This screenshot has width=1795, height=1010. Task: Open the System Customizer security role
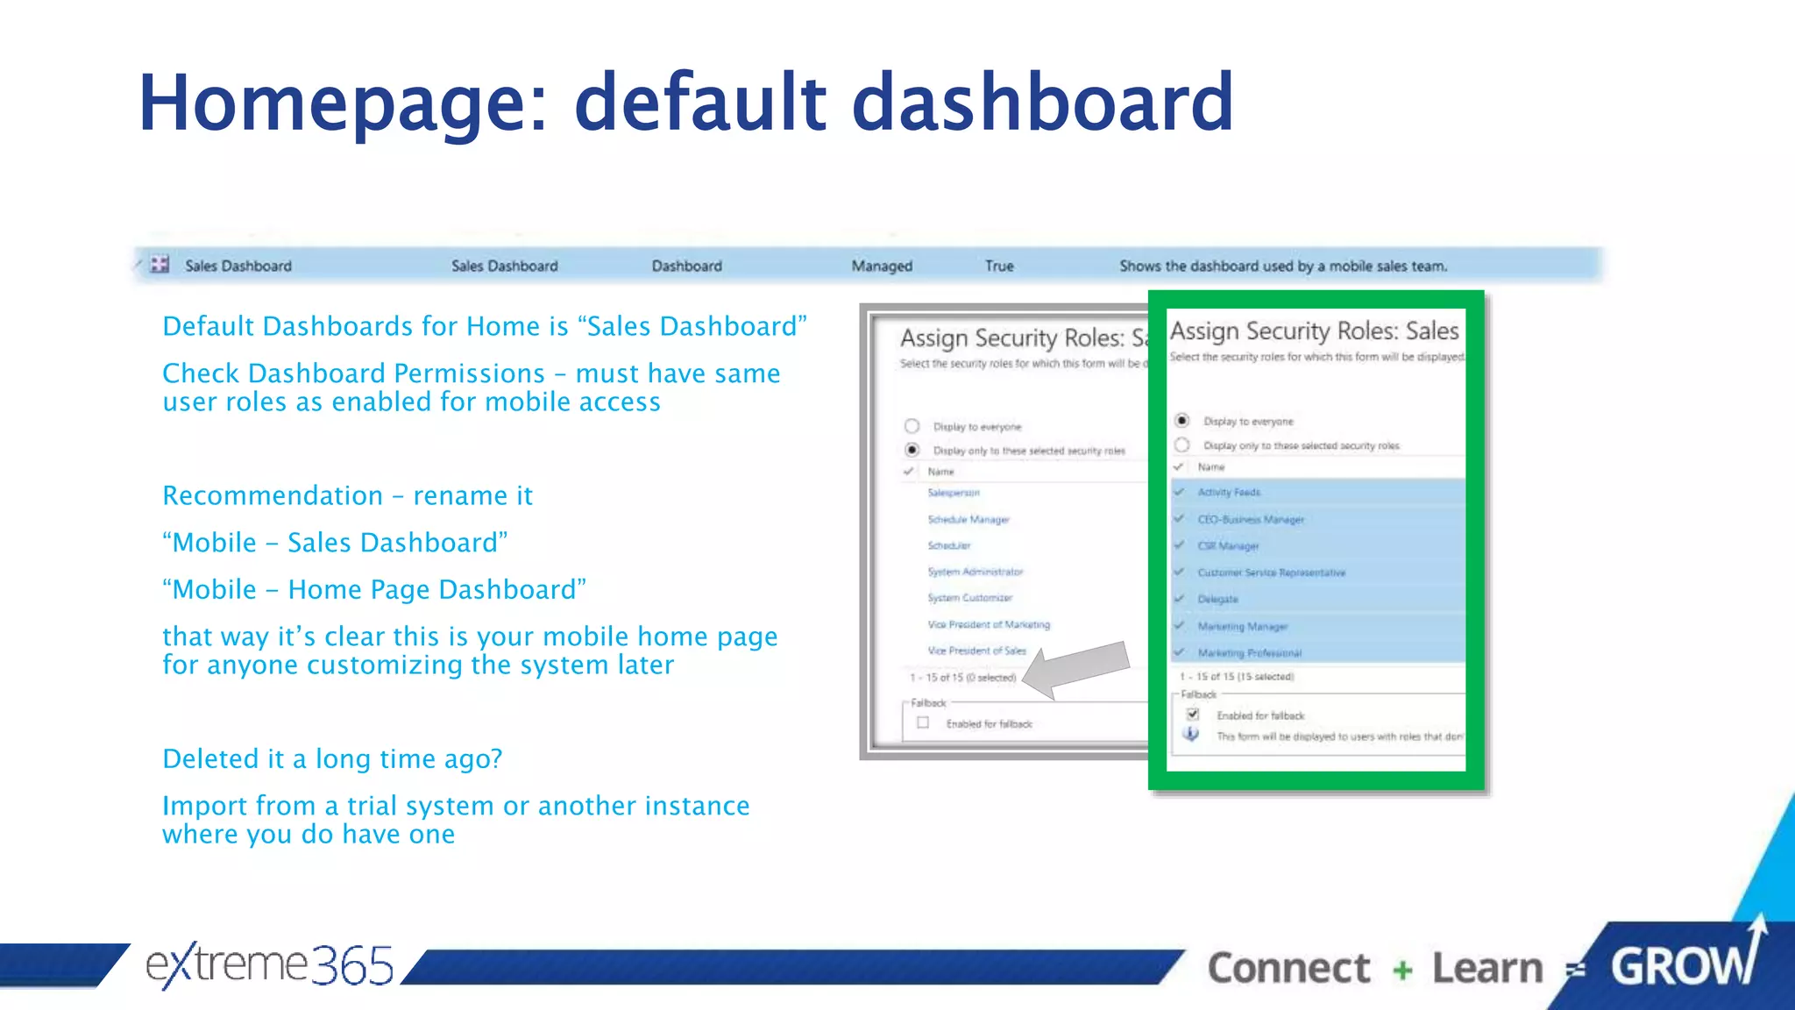(x=970, y=598)
